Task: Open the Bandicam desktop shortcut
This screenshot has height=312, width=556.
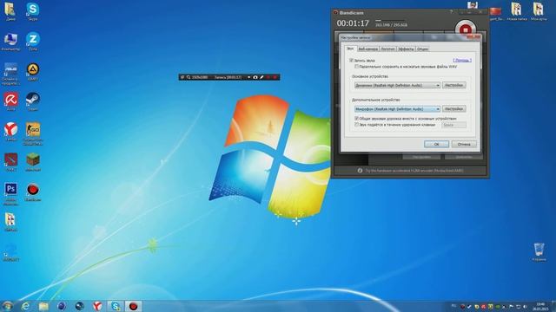Action: click(33, 192)
